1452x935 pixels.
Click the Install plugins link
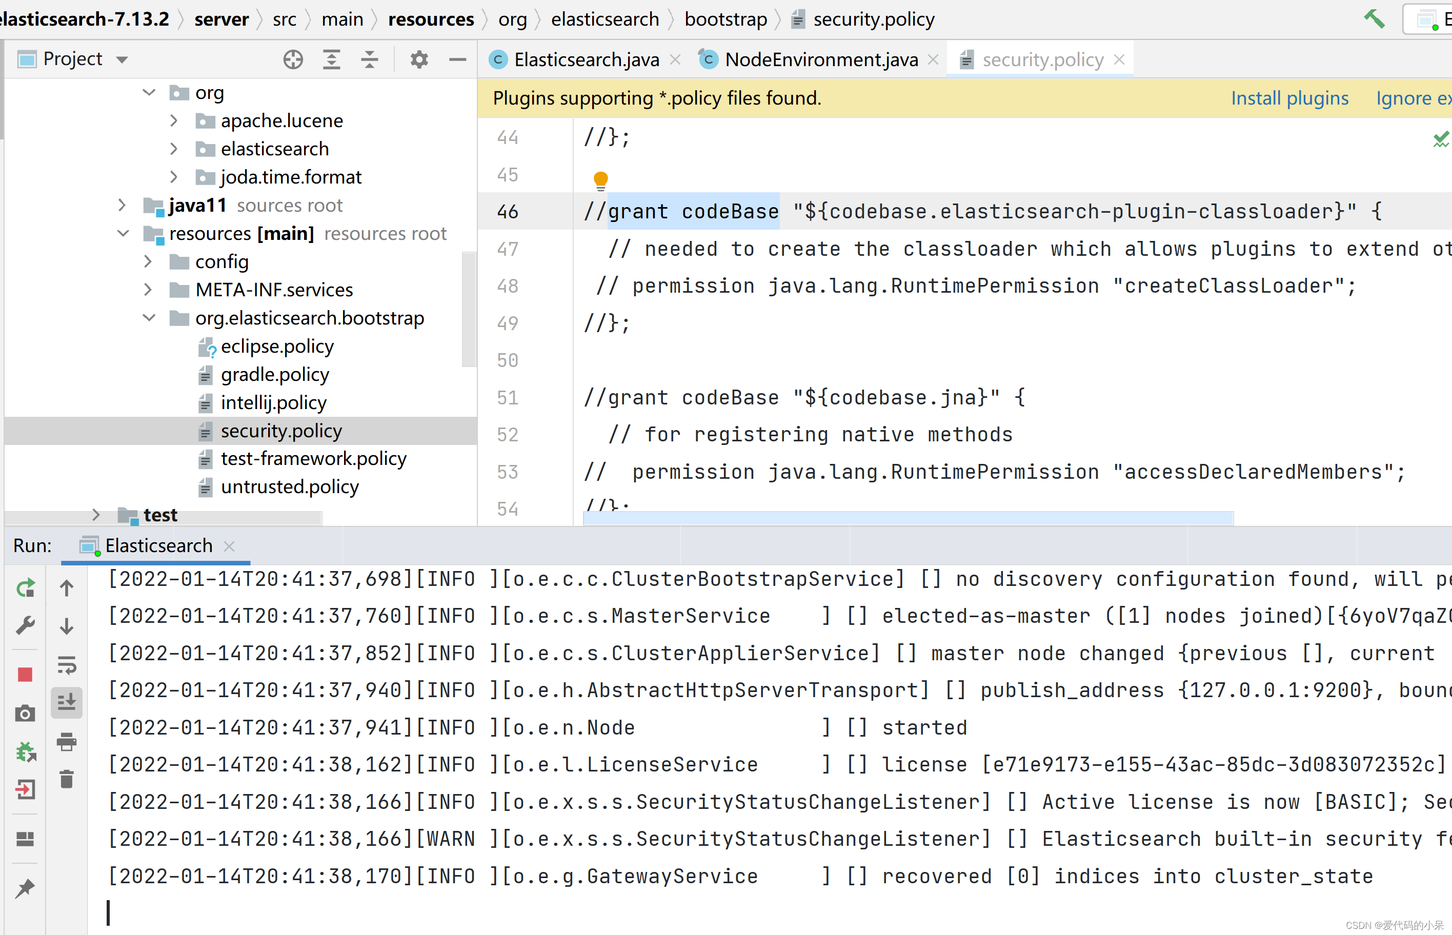tap(1290, 98)
